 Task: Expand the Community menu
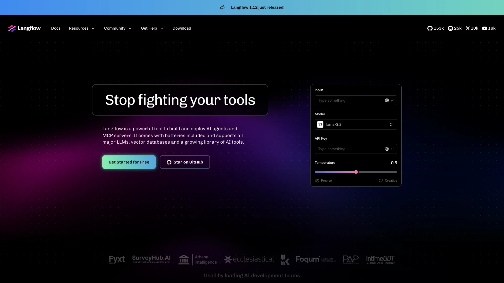pos(118,28)
